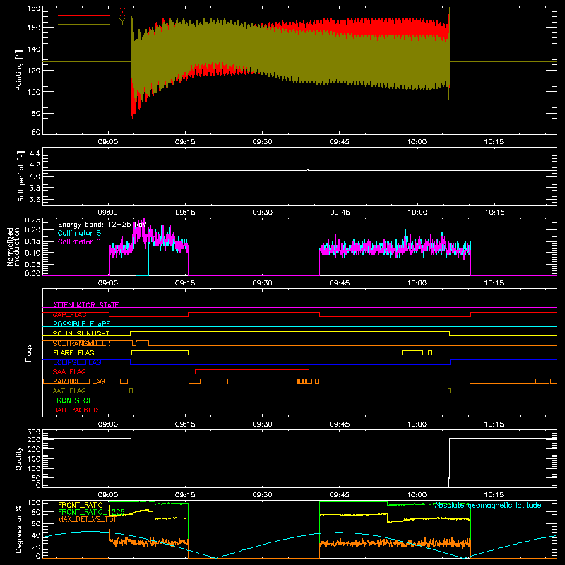The image size is (565, 565).
Task: Click 09:30 label under the Pointing plot
Action: click(x=262, y=142)
